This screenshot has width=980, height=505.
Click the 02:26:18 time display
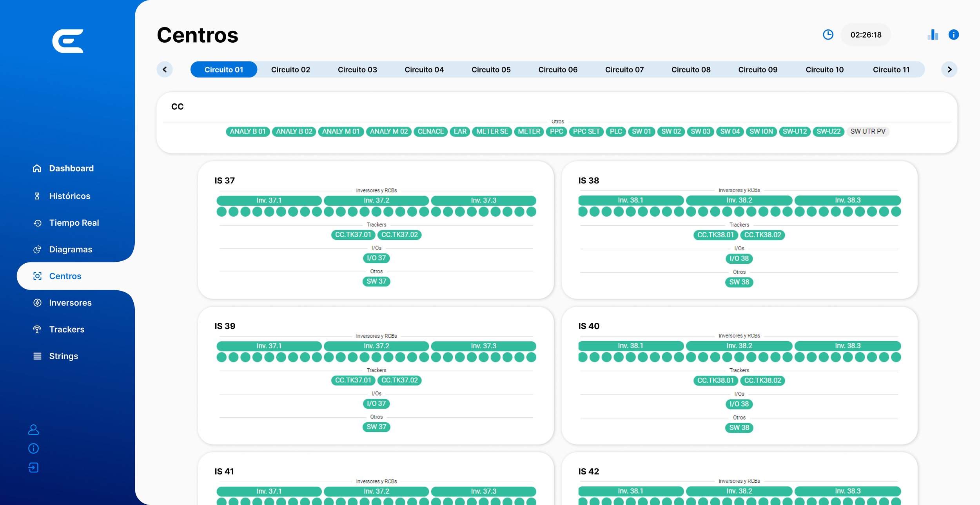click(x=866, y=35)
